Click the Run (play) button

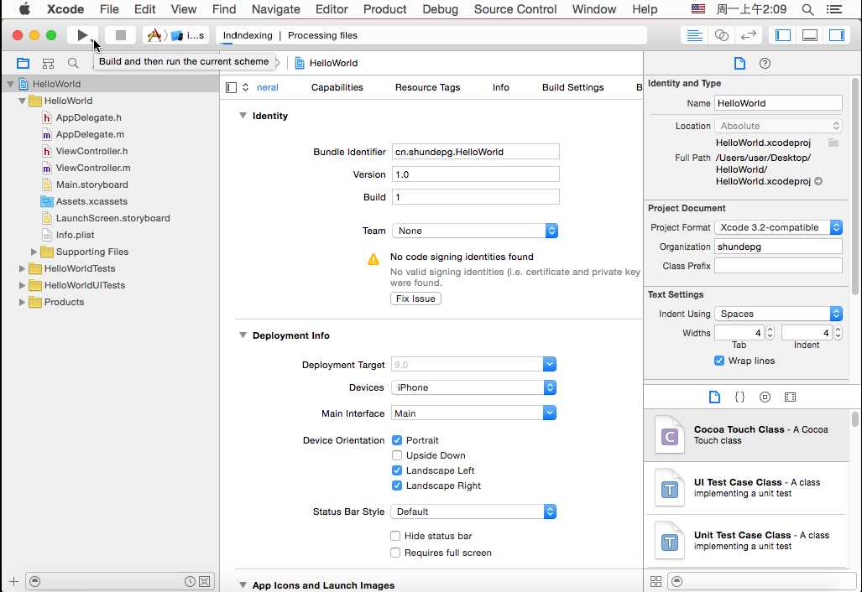pos(82,35)
